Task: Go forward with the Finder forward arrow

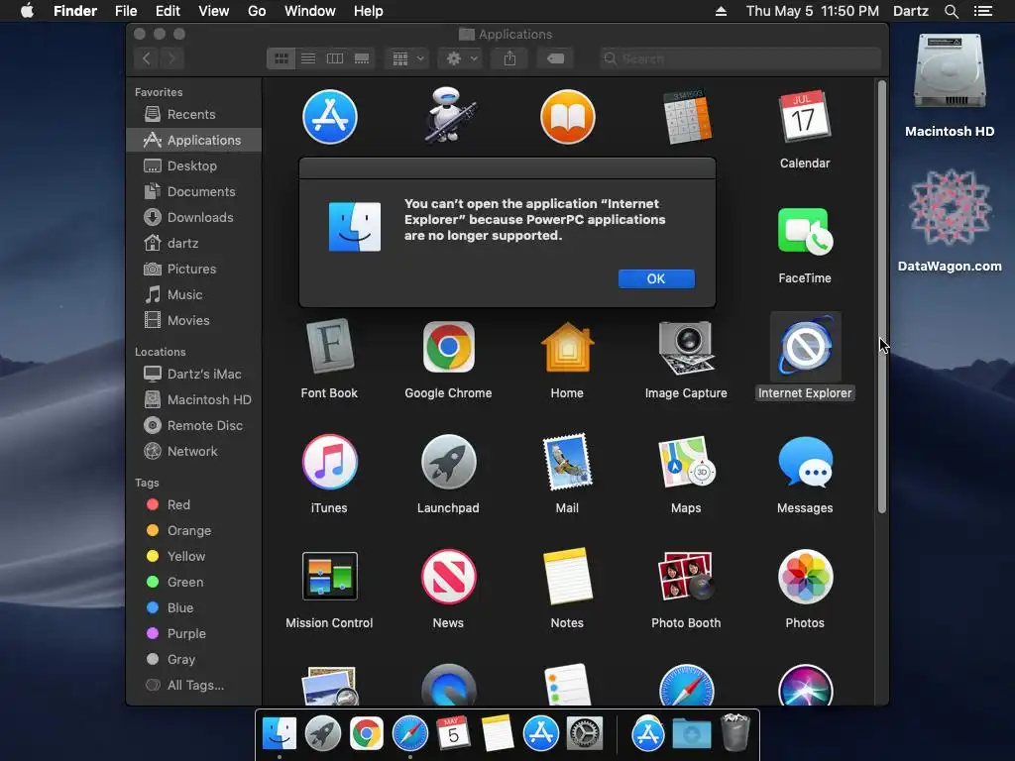Action: point(172,58)
